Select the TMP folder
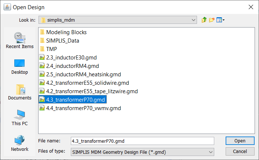 click(x=51, y=49)
